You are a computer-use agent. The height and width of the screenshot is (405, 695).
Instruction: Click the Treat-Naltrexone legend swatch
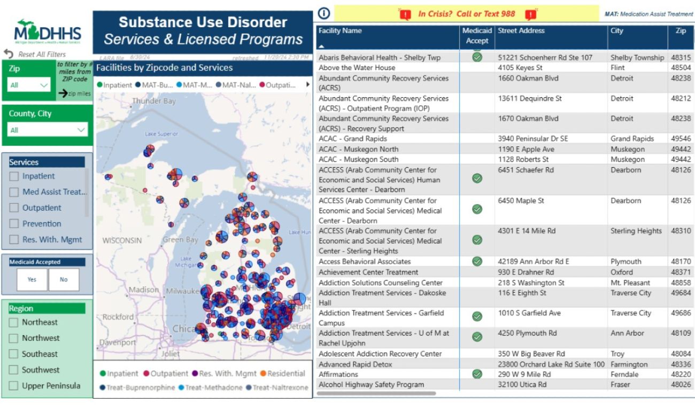tap(248, 388)
